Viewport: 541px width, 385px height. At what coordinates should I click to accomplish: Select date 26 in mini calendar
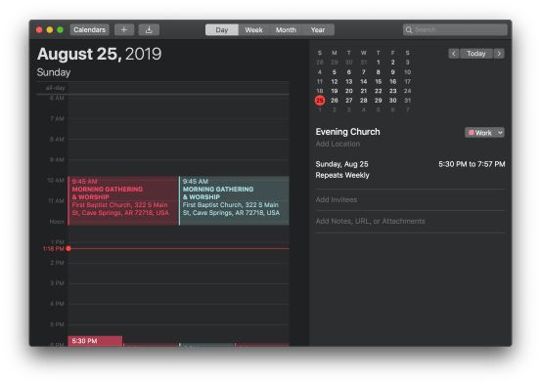(x=335, y=101)
